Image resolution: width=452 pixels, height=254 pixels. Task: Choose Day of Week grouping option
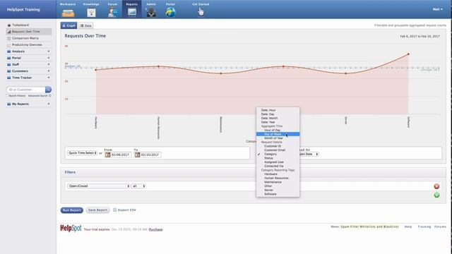coord(278,134)
